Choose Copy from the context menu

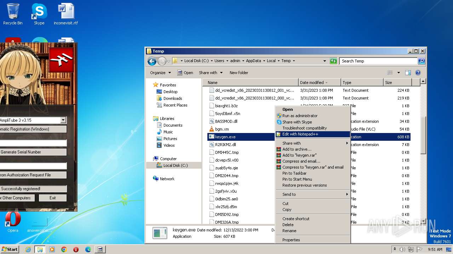coord(313,210)
